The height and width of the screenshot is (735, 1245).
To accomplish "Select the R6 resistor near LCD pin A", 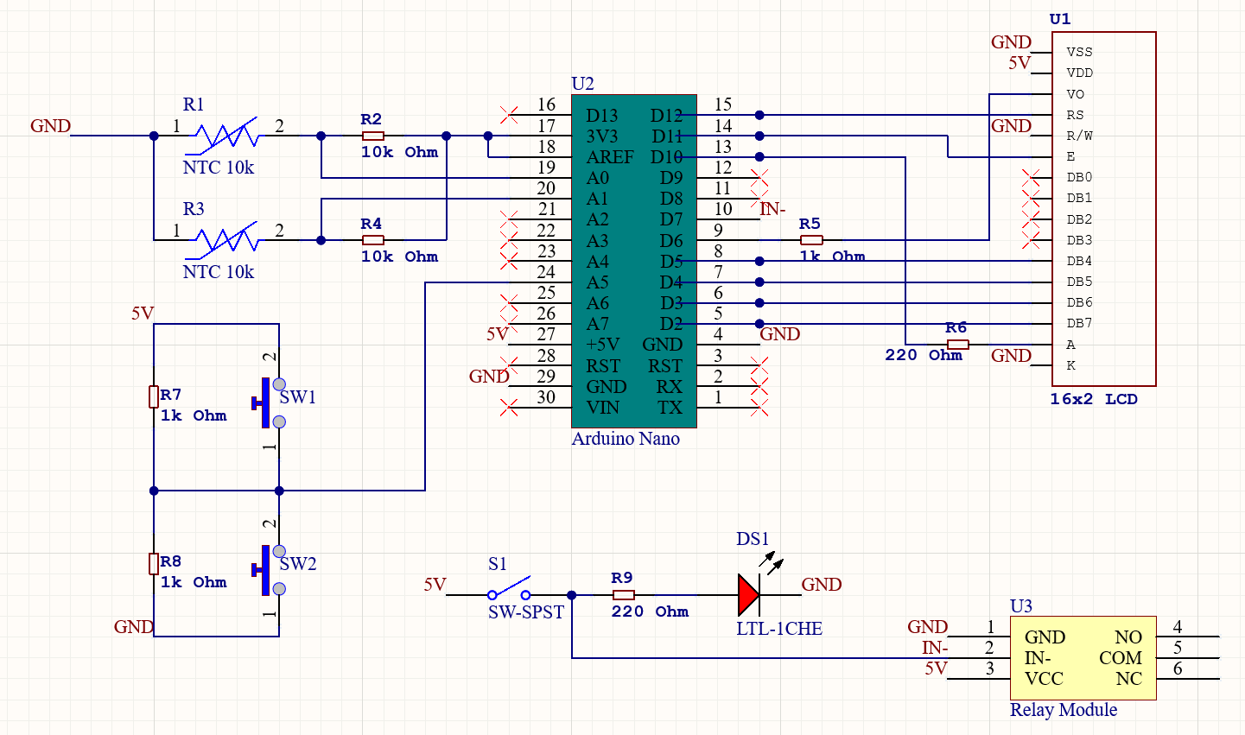I will 957,345.
